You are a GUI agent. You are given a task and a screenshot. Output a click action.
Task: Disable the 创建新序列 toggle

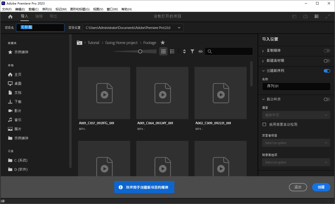click(x=327, y=71)
